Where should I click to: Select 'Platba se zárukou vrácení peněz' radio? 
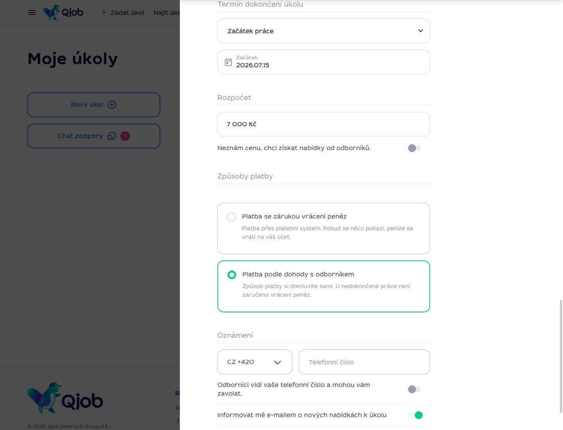[231, 217]
